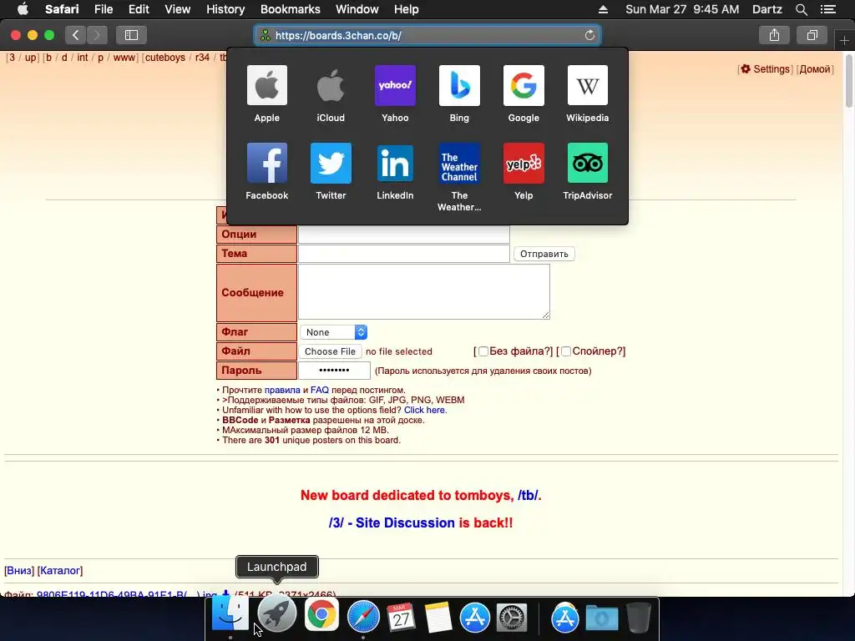Image resolution: width=855 pixels, height=641 pixels.
Task: Show the Safari sidebar
Action: coord(131,35)
